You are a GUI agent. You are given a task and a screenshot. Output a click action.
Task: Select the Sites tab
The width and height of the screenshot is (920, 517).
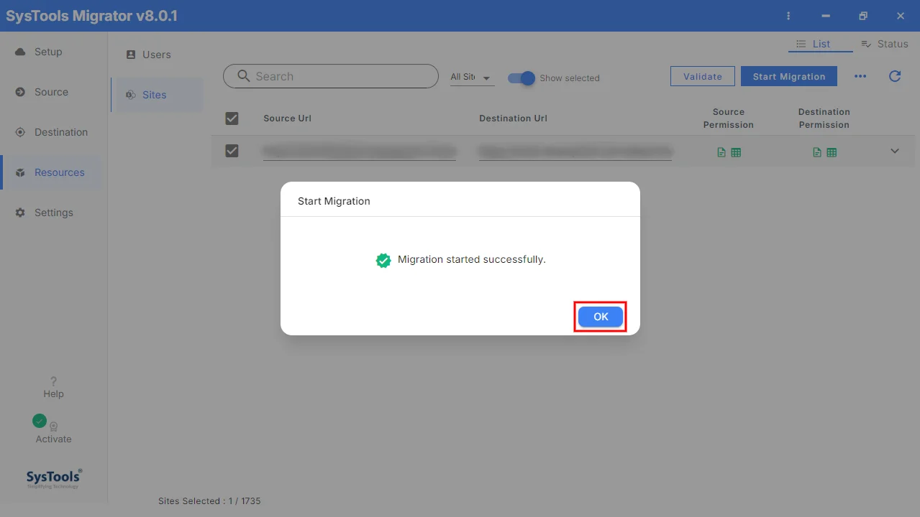tap(157, 95)
